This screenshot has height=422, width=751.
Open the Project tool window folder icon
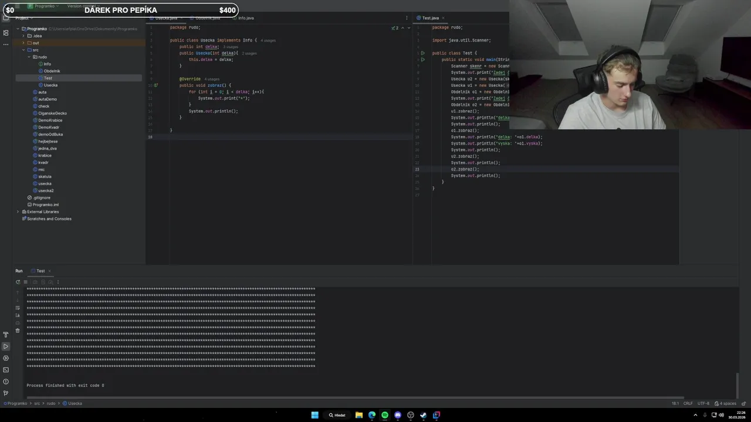pyautogui.click(x=6, y=18)
